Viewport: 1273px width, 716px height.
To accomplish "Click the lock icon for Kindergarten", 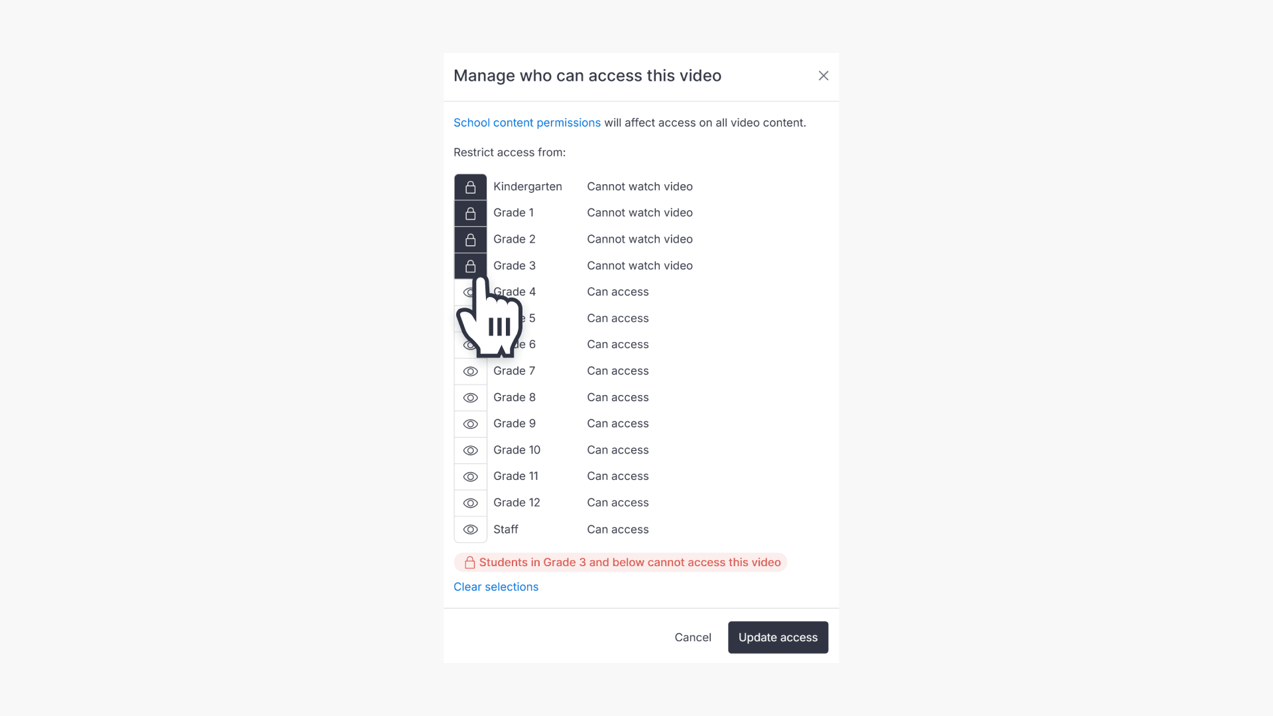I will [x=470, y=186].
